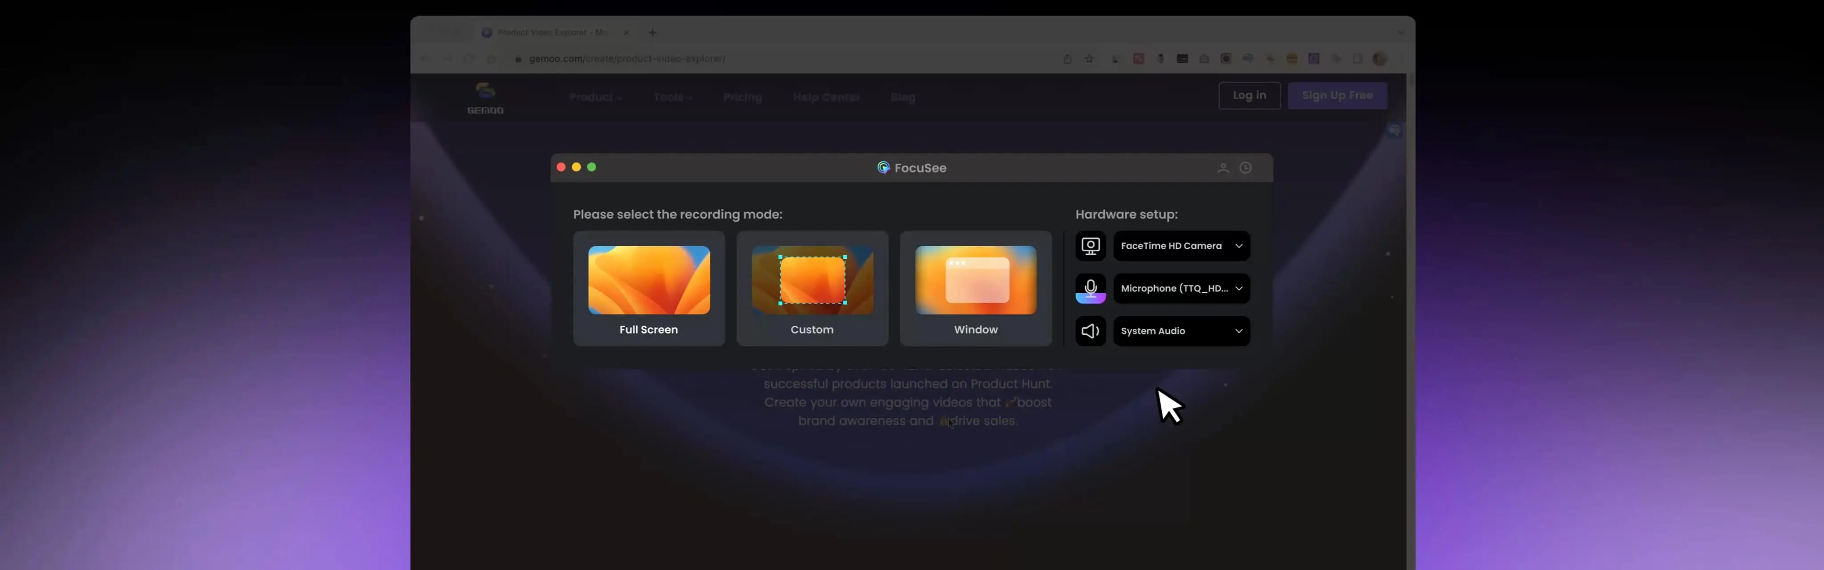Screen dimensions: 1824x570
Task: Open Help Center link
Action: 826,98
